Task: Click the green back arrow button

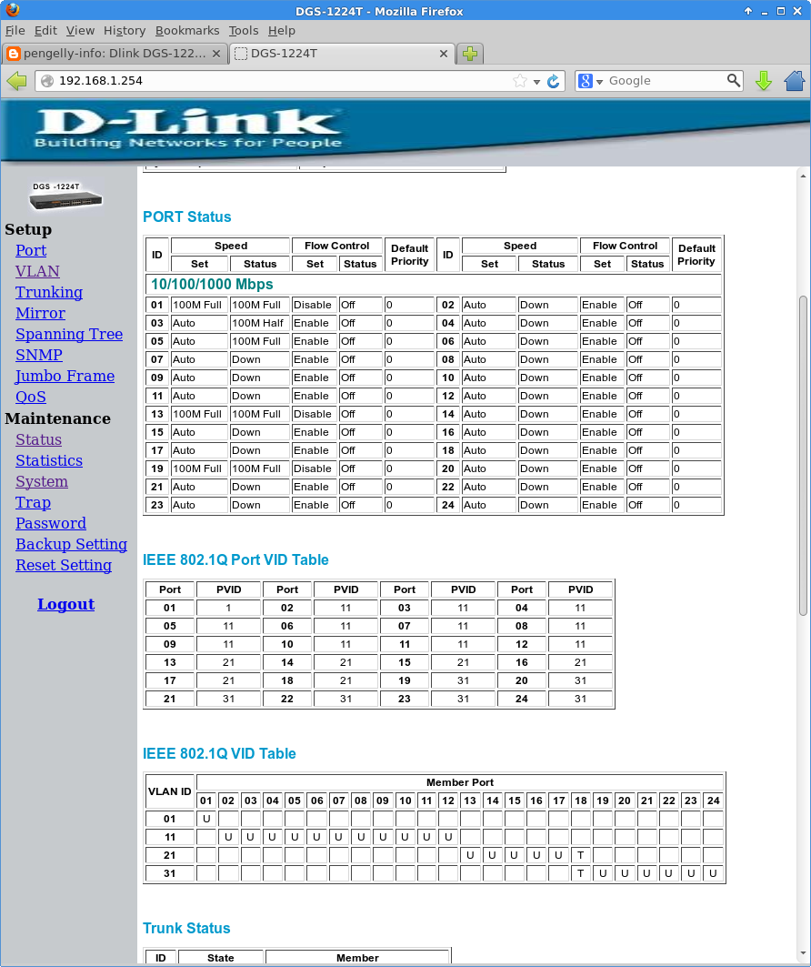Action: [x=16, y=81]
